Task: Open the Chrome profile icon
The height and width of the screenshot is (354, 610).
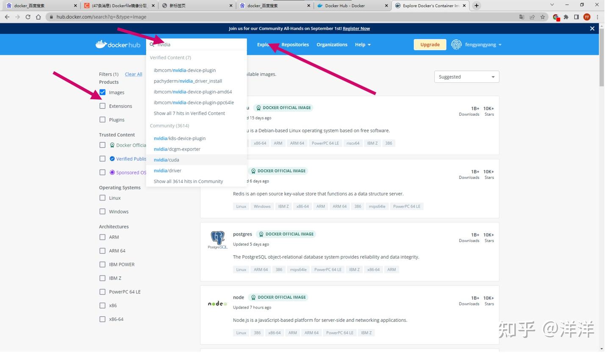Action: [x=587, y=17]
